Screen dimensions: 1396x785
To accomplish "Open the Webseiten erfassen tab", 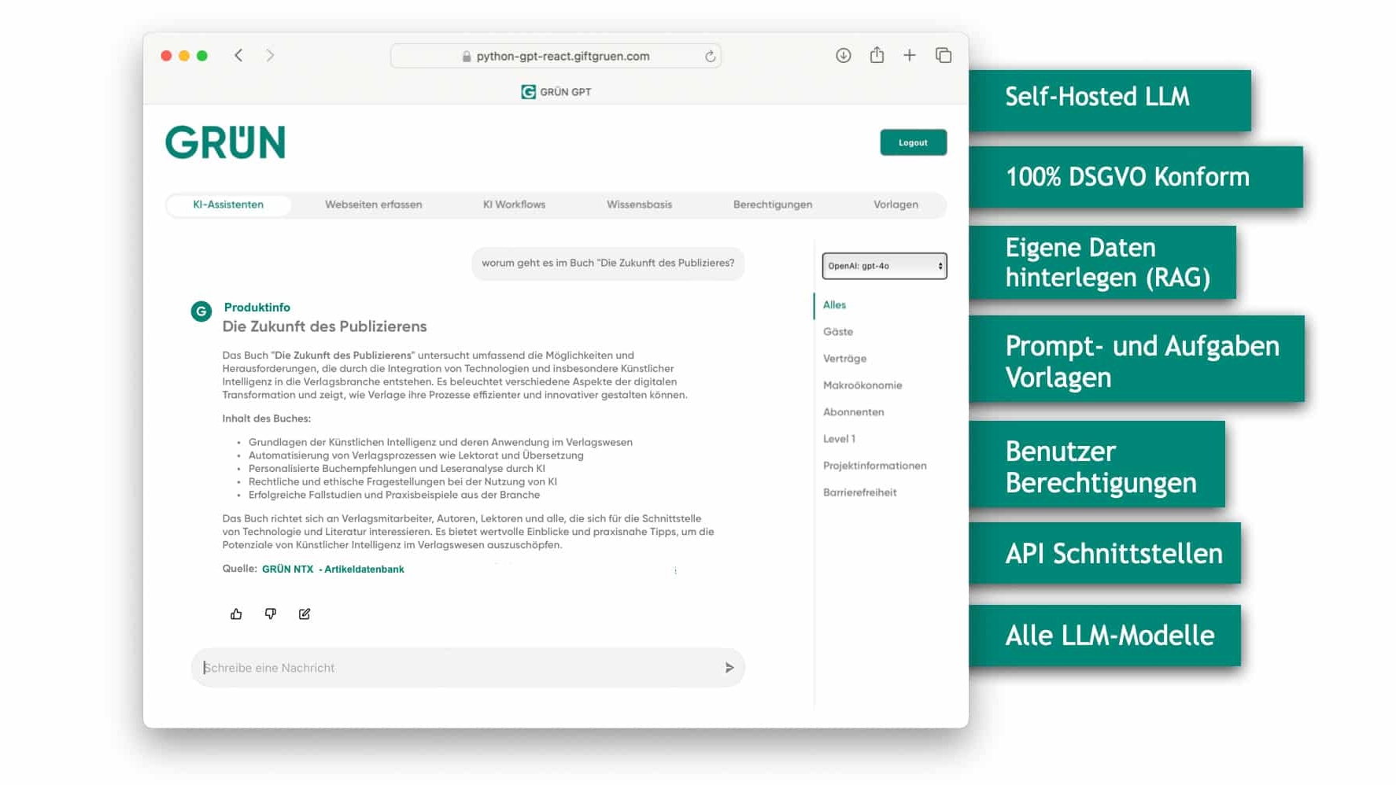I will click(374, 205).
